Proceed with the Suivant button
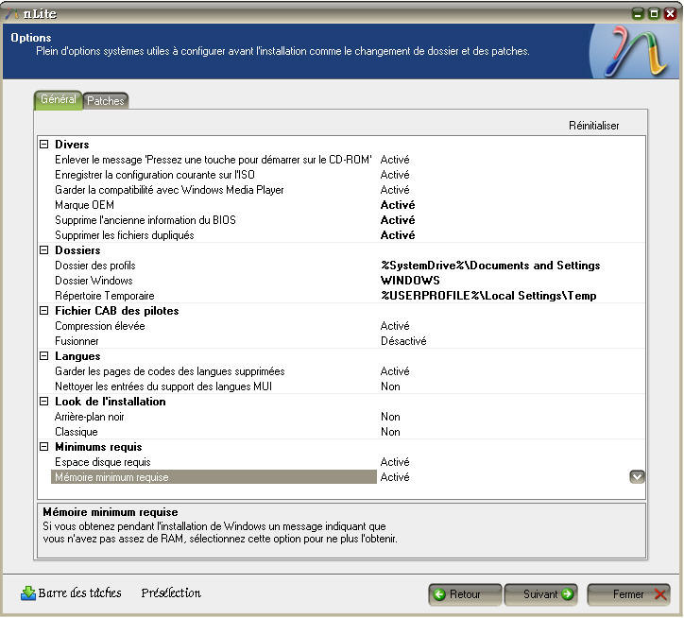684x618 pixels. point(541,594)
